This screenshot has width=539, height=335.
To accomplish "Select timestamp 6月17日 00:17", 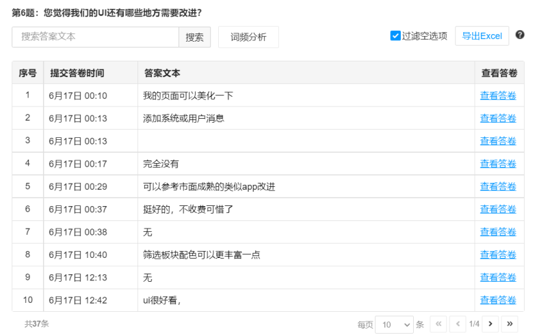I will pyautogui.click(x=78, y=164).
